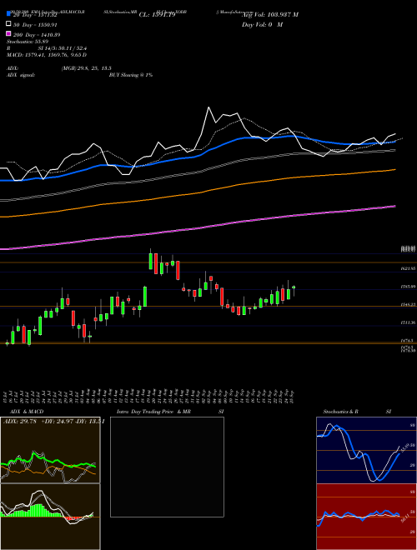Click the 1623.95 price level label
Screen dimensions: 417x550
click(409, 268)
